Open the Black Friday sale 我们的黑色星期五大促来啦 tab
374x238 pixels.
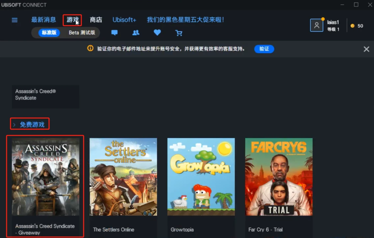185,20
